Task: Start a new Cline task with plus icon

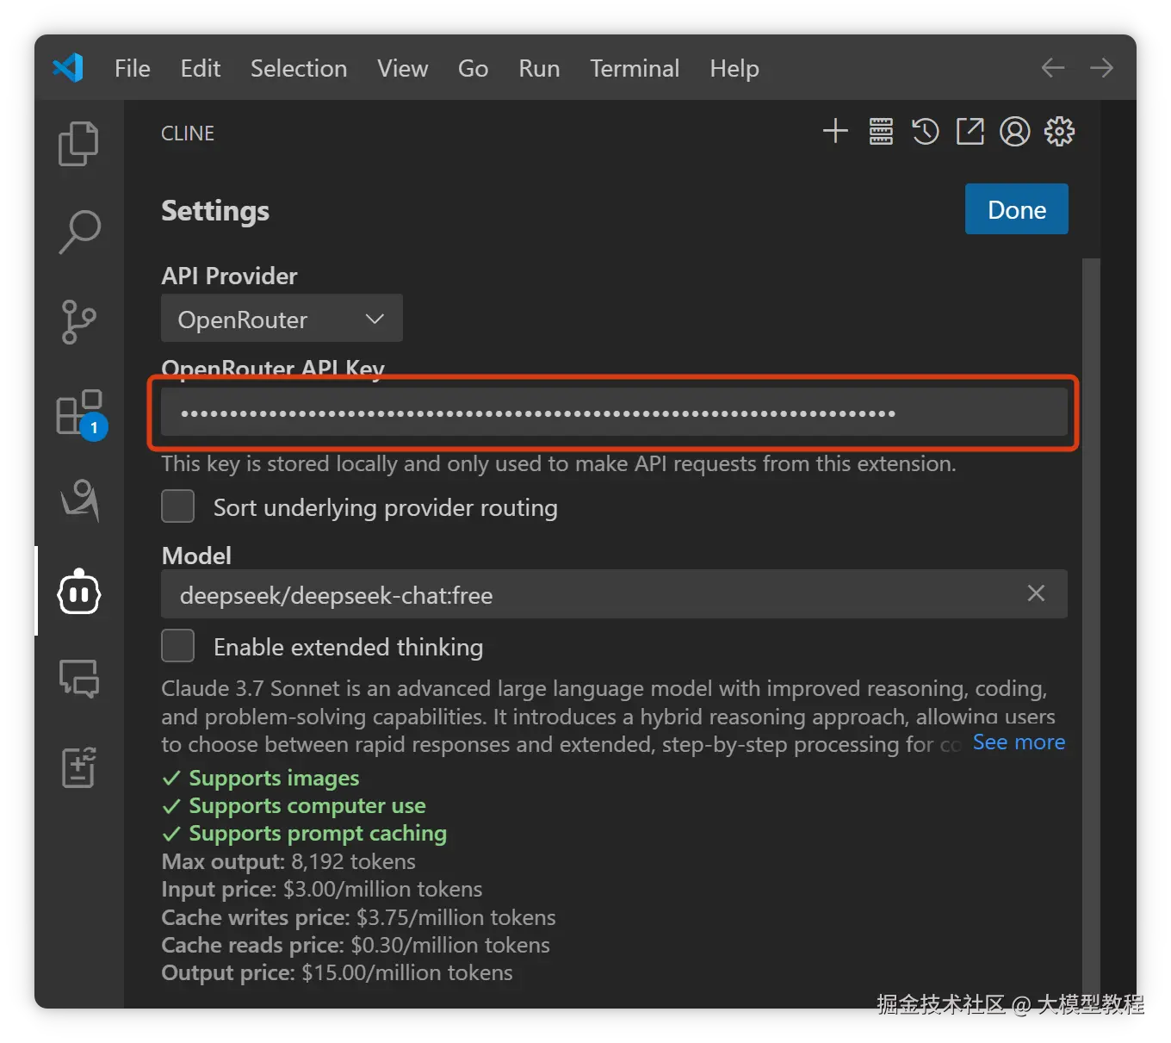Action: (835, 132)
